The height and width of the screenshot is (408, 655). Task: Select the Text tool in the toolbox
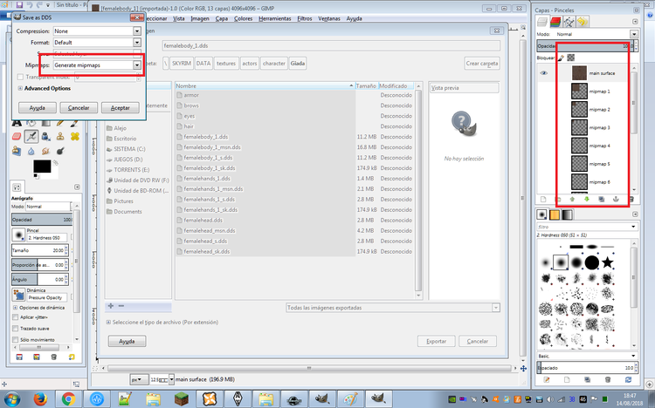coord(17,123)
